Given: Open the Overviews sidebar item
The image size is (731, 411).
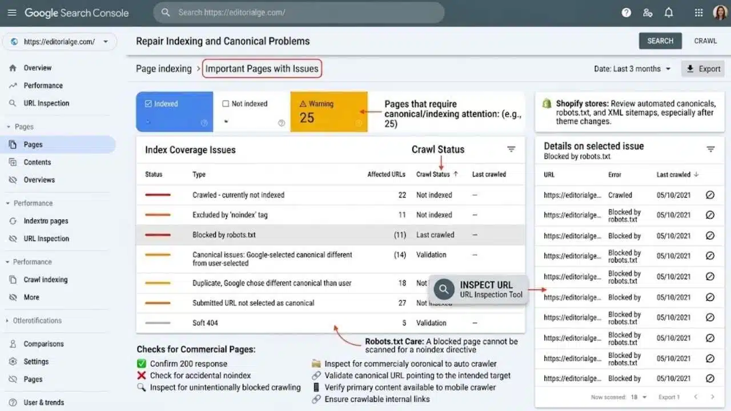Looking at the screenshot, I should click(39, 180).
